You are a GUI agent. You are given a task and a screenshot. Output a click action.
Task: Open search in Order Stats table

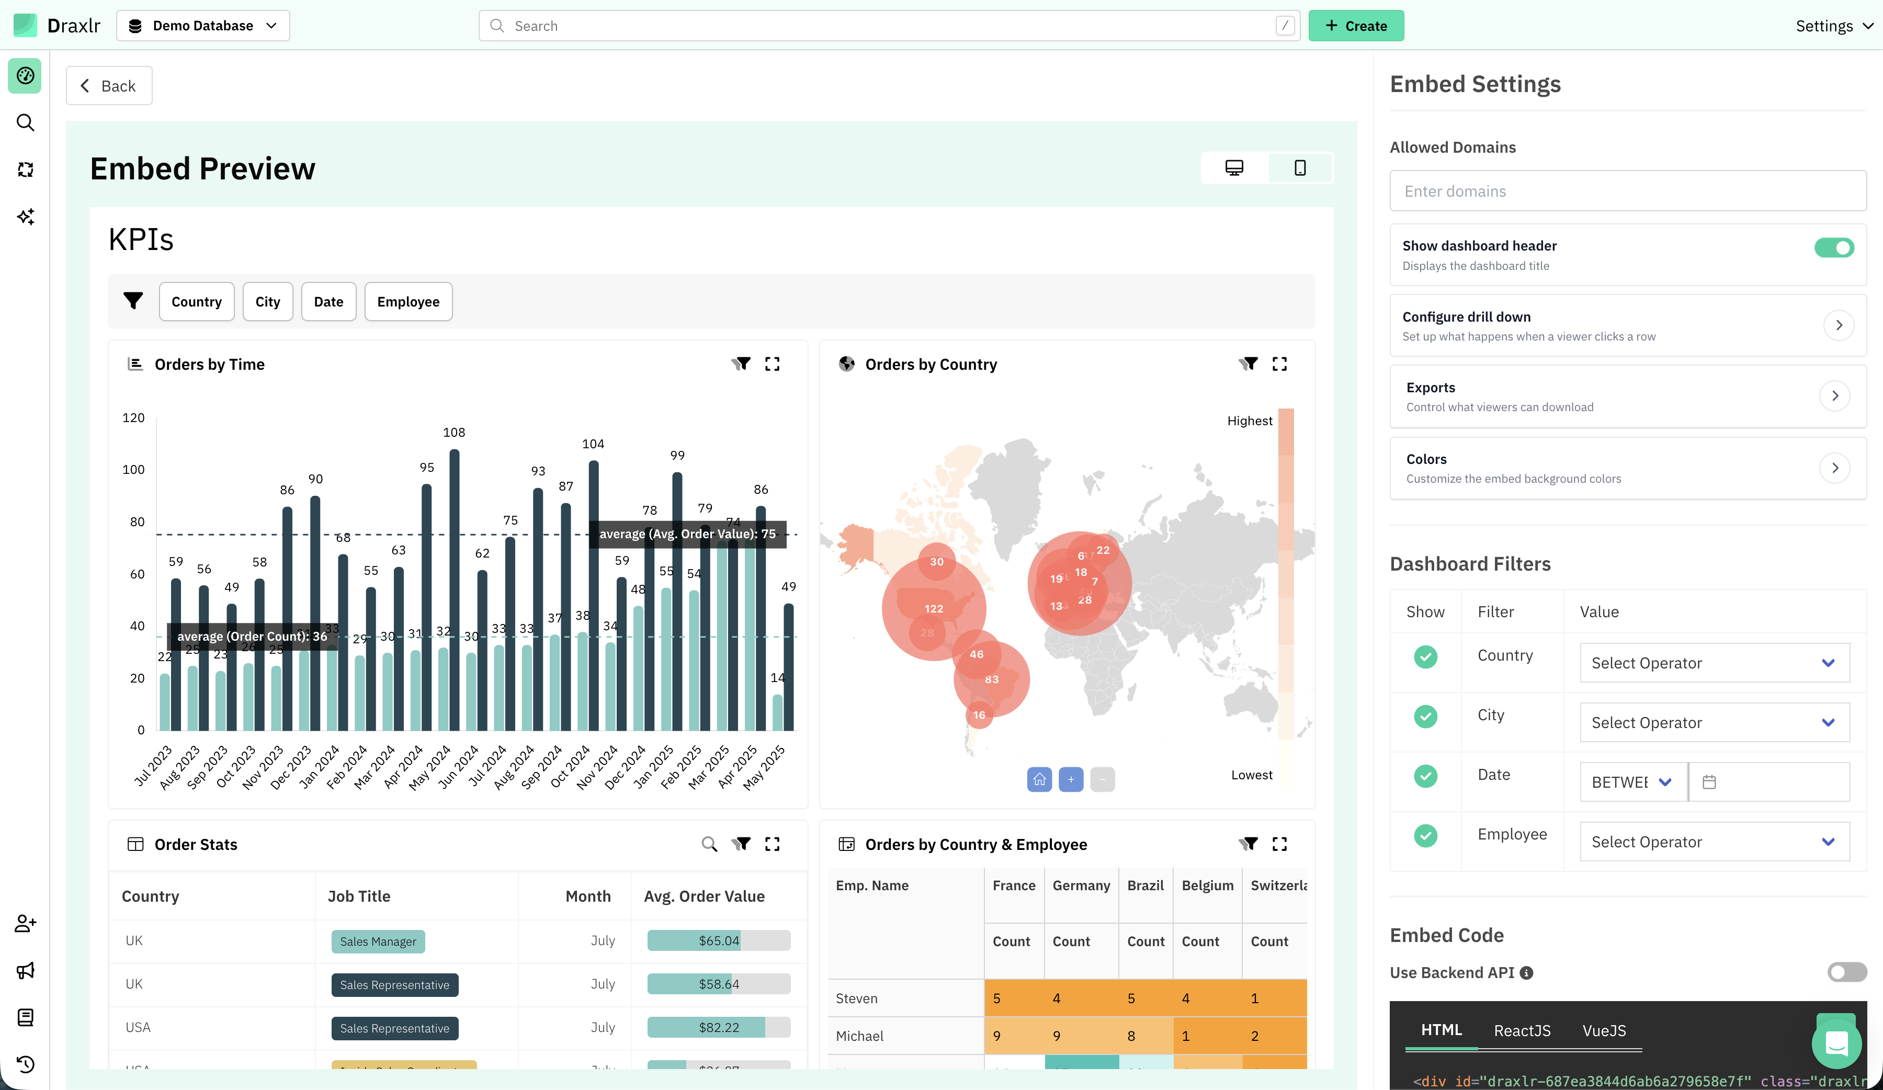click(x=709, y=844)
